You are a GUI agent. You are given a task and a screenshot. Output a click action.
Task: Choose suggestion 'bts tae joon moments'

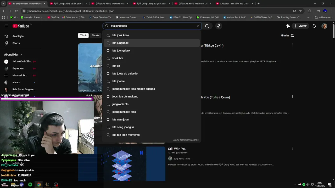click(x=152, y=135)
